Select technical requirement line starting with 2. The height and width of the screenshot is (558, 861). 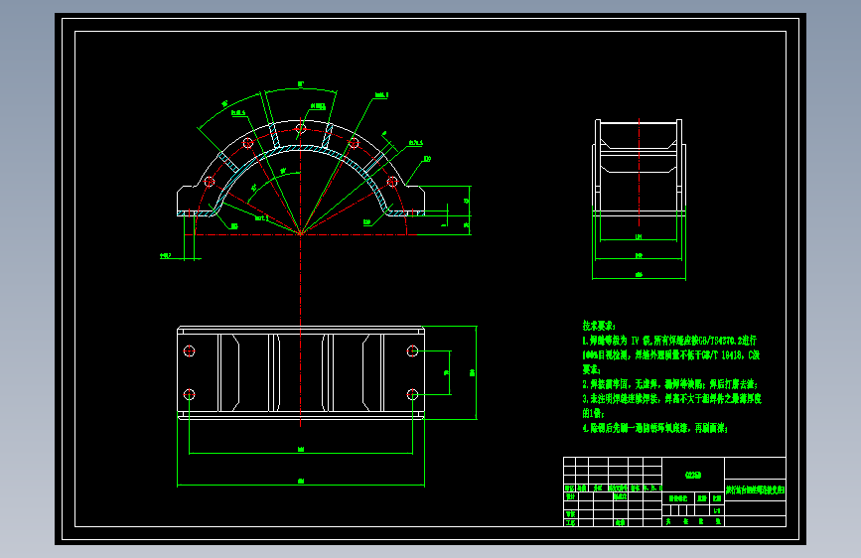[x=670, y=384]
